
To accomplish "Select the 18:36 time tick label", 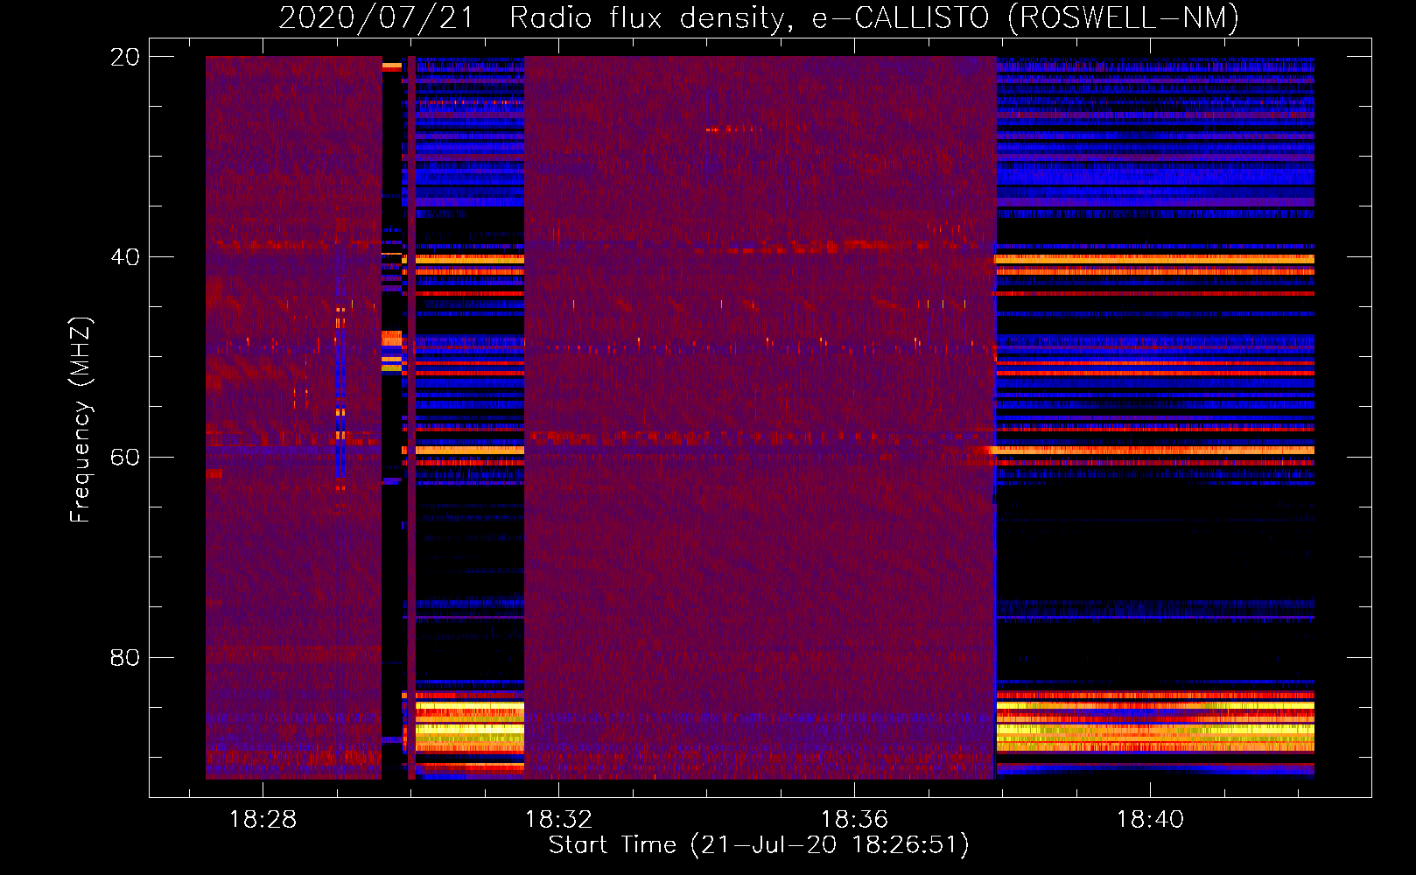I will click(x=854, y=820).
